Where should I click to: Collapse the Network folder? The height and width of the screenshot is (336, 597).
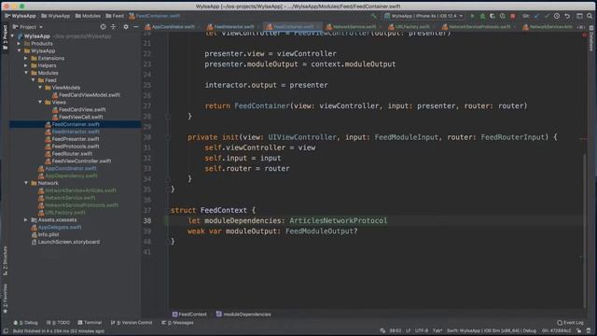tap(26, 183)
